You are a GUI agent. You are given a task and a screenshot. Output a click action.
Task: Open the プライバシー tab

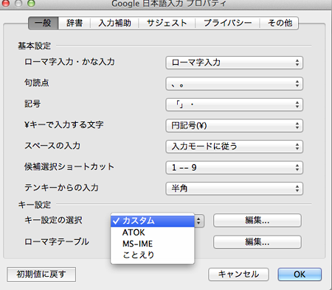click(x=227, y=23)
